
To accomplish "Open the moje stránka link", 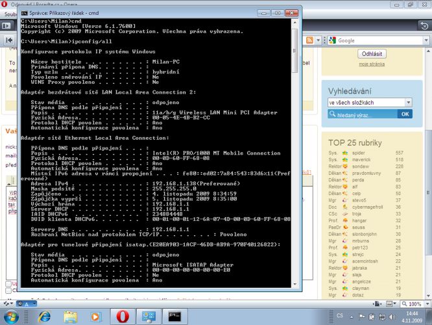I will 372,64.
